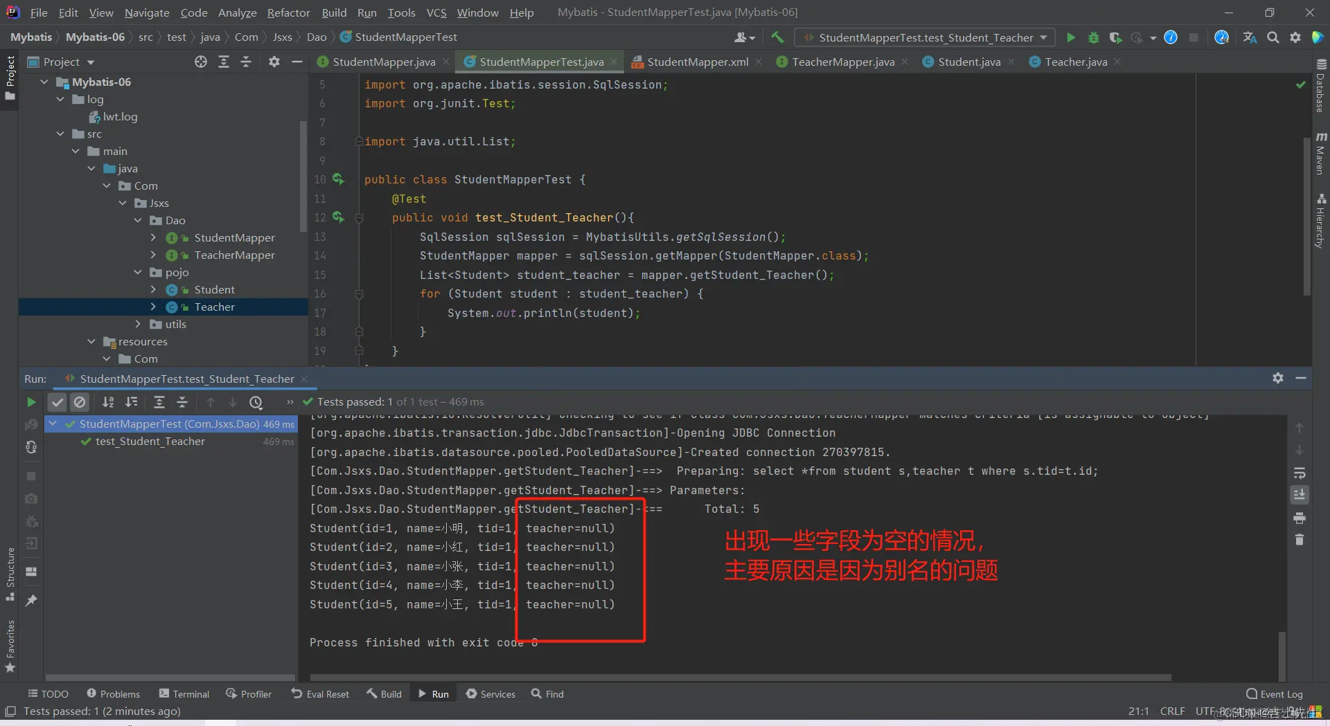Open IDE settings gear in main toolbar
1330x726 pixels.
[x=1295, y=37]
